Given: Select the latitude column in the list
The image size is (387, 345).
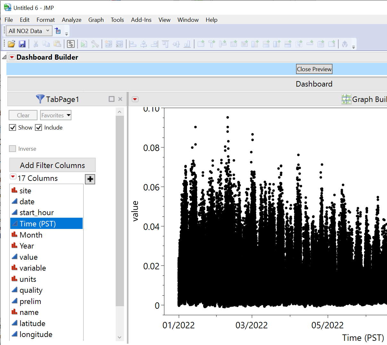Looking at the screenshot, I should pos(32,324).
